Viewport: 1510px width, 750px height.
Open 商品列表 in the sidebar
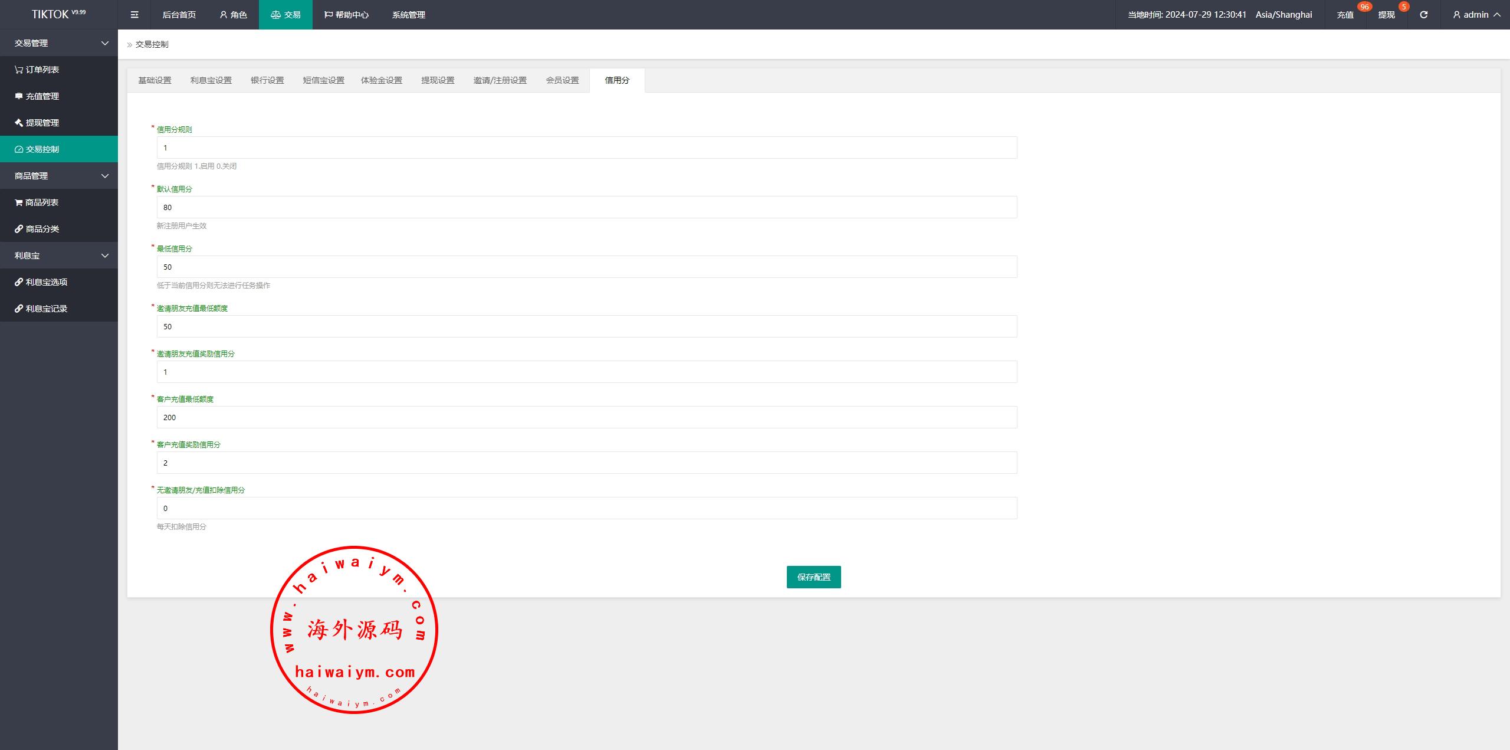point(37,202)
